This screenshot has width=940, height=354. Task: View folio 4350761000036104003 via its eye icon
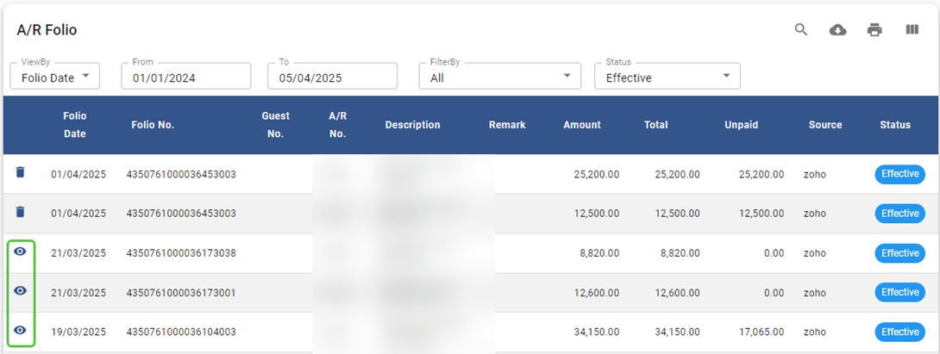21,331
